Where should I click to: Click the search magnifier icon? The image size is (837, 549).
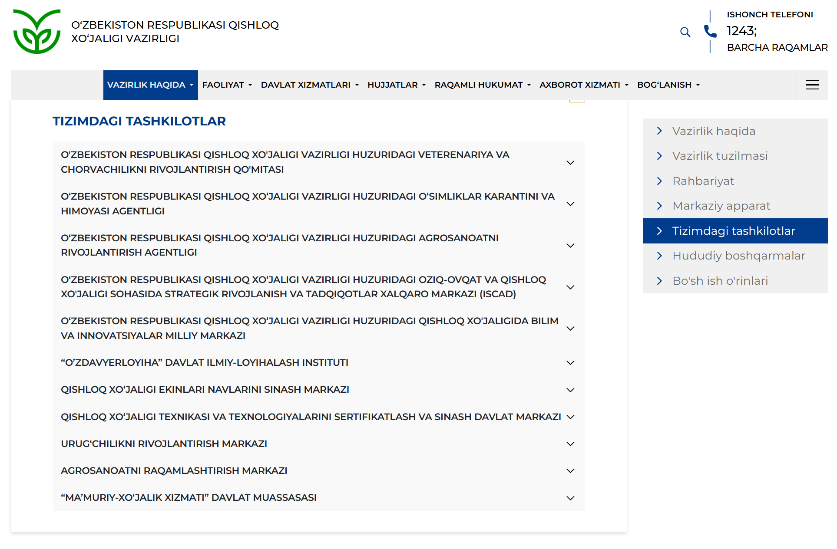[x=685, y=32]
